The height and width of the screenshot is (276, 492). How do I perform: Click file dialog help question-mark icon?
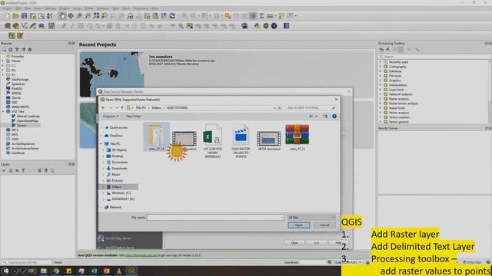pos(334,117)
